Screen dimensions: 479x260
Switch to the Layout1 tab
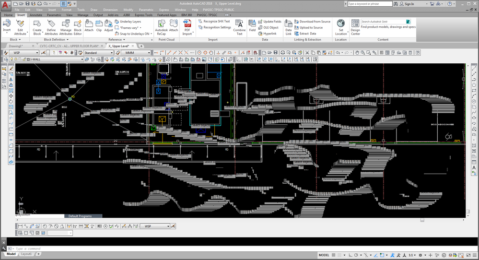[26, 254]
